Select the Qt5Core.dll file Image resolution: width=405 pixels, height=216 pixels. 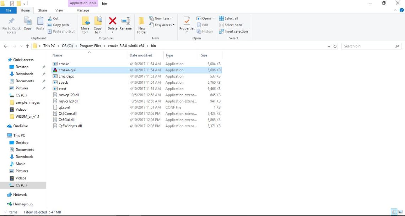tap(136, 113)
